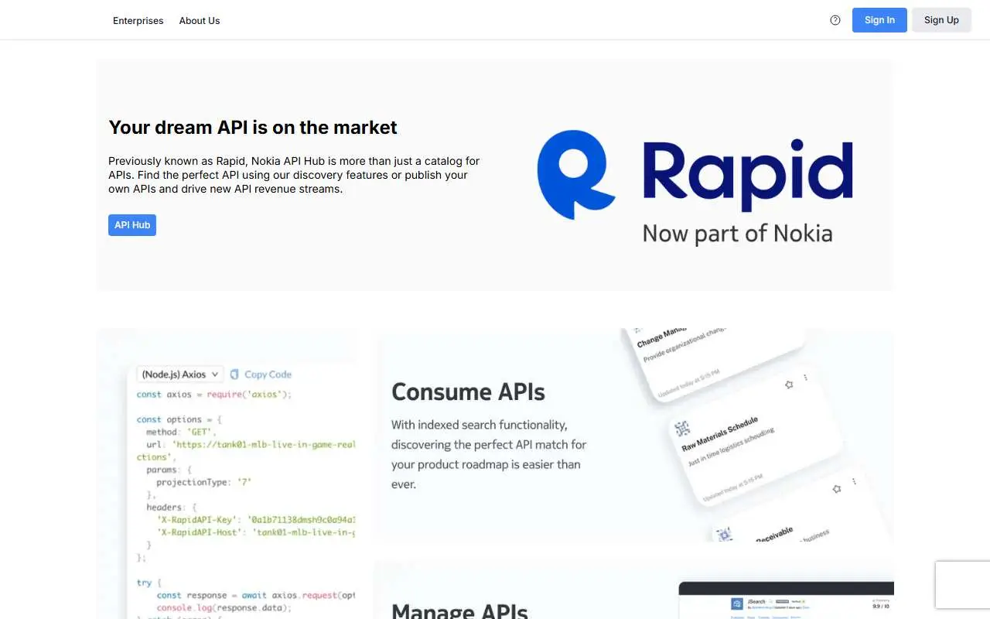Click the help question mark icon
This screenshot has width=990, height=619.
[x=835, y=20]
